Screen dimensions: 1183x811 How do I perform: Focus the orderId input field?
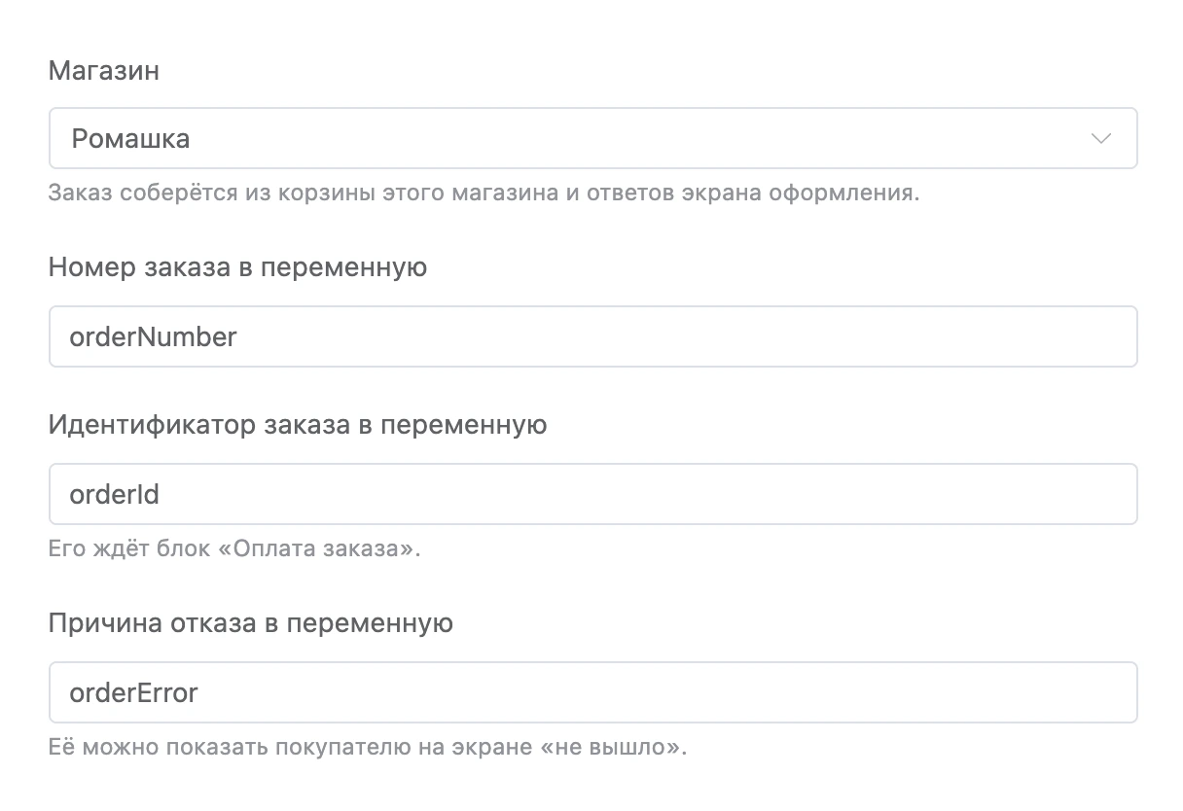(592, 494)
